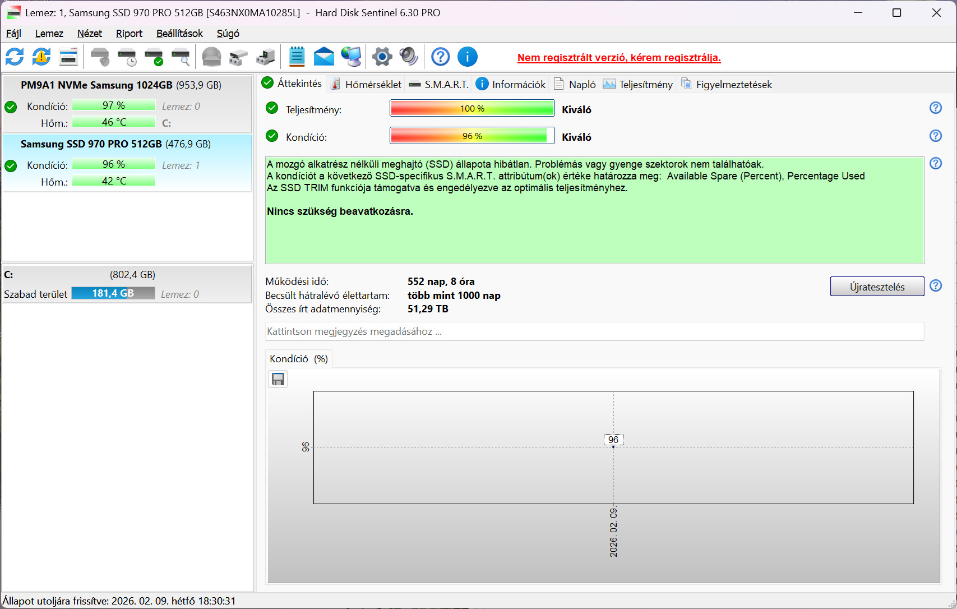Open the Riport menu
Viewport: 957px width, 609px height.
point(129,34)
